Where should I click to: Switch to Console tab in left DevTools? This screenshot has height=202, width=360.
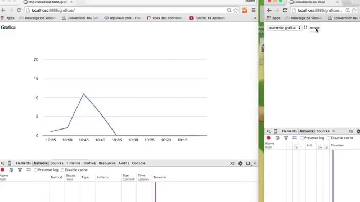[x=139, y=163]
